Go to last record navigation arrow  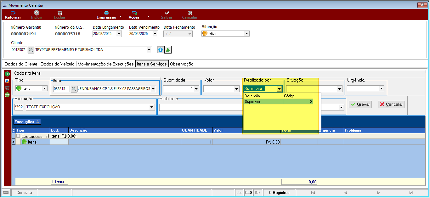tap(411, 193)
